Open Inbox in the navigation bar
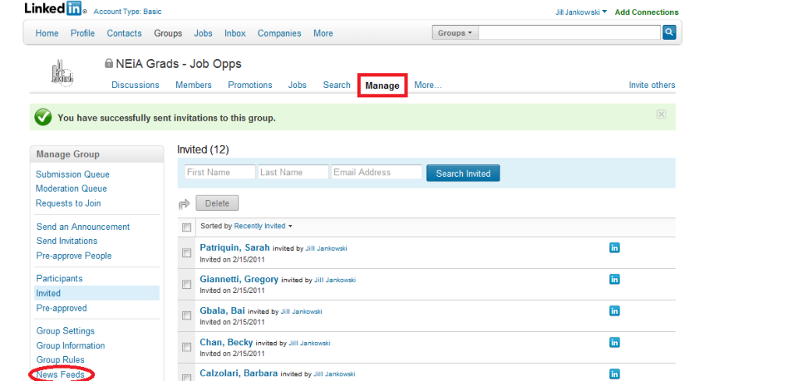Image resolution: width=798 pixels, height=381 pixels. pyautogui.click(x=235, y=33)
